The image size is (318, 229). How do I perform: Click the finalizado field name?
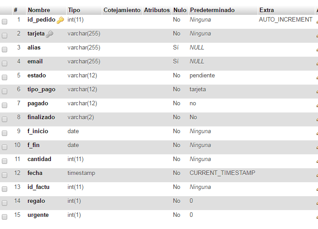(x=41, y=117)
